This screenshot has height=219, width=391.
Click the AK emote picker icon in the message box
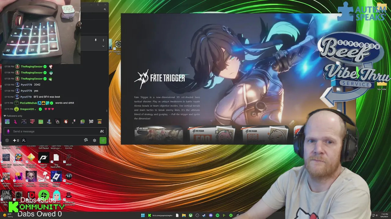coord(102,131)
